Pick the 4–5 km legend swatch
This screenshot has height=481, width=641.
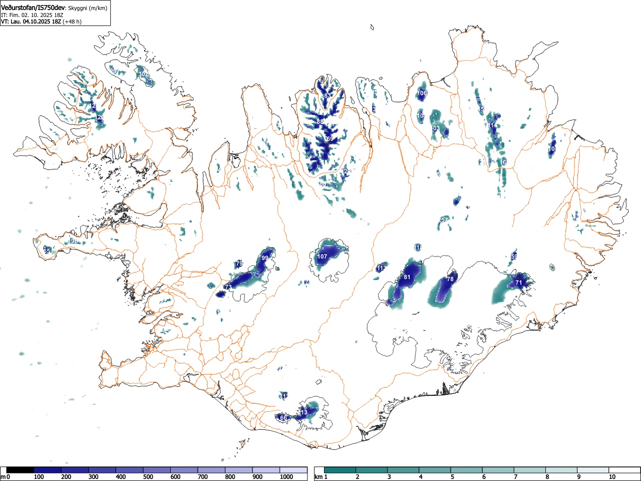point(435,470)
